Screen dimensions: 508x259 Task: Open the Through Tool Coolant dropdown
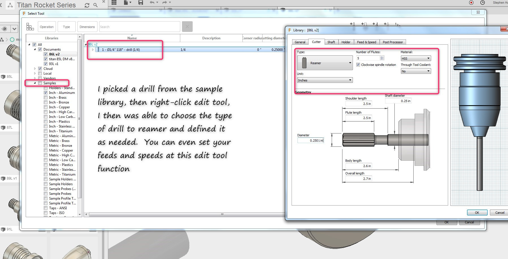[x=416, y=71]
